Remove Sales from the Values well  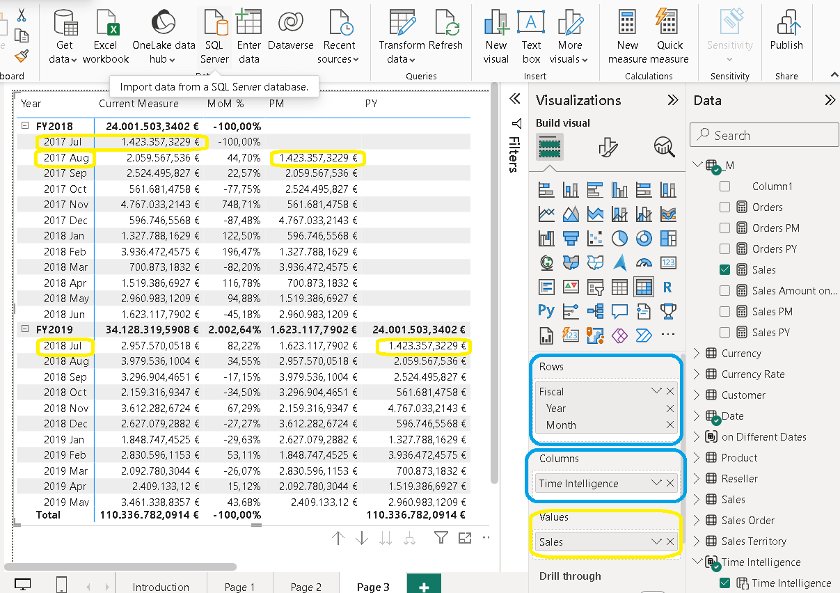pos(670,541)
